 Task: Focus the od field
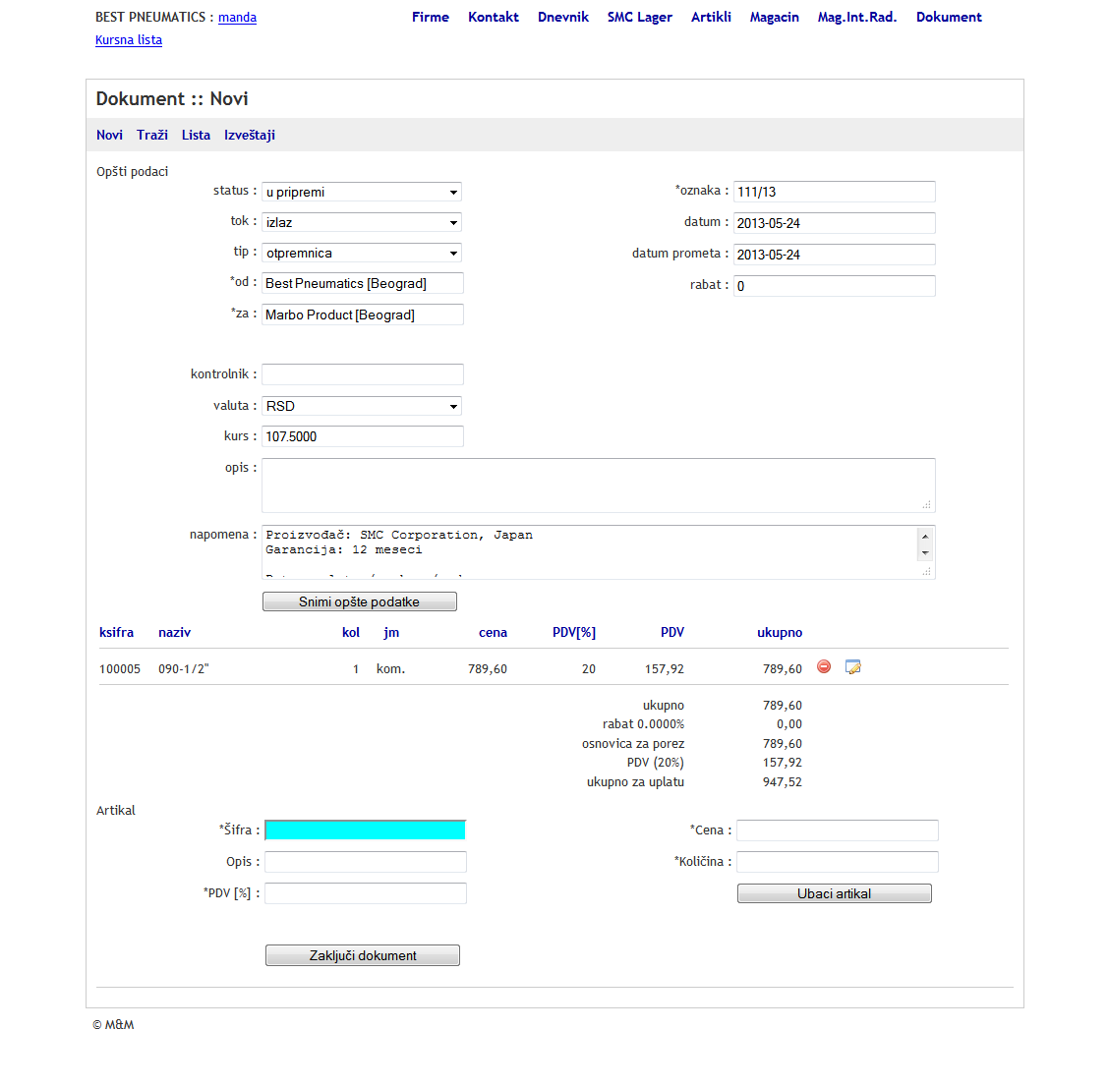point(363,283)
